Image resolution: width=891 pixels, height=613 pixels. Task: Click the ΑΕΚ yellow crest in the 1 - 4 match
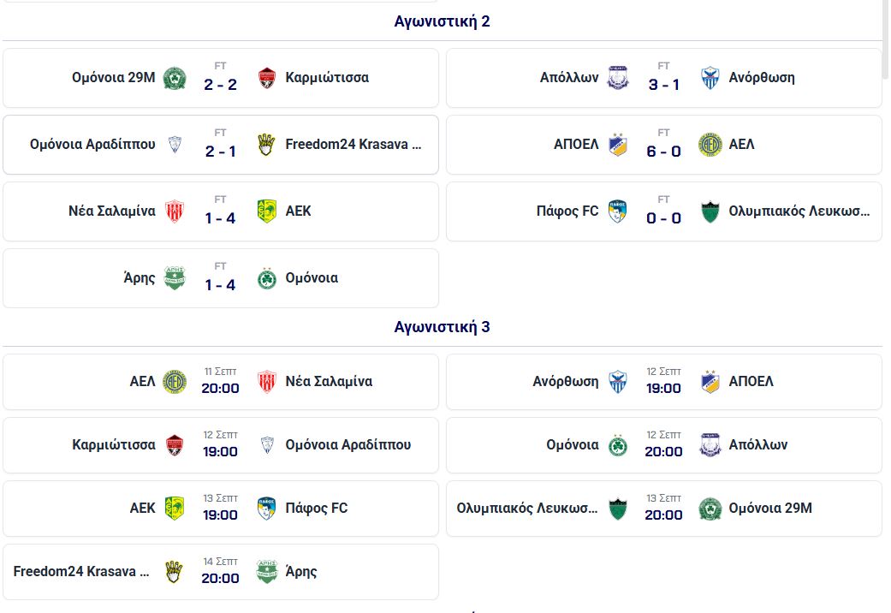(x=267, y=211)
